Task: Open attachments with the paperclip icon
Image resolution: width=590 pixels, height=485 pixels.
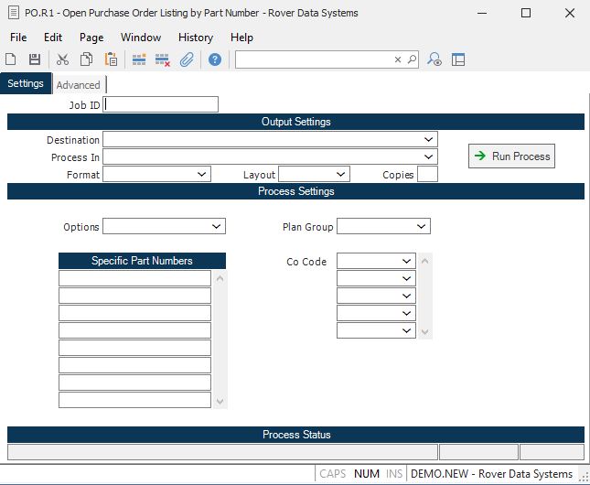Action: tap(187, 59)
